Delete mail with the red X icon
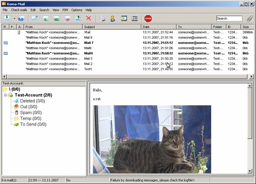This screenshot has width=256, height=184. click(89, 18)
